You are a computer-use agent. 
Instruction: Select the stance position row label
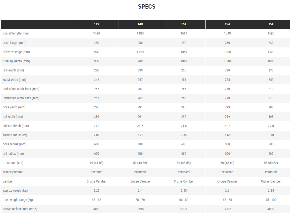pos(13,172)
